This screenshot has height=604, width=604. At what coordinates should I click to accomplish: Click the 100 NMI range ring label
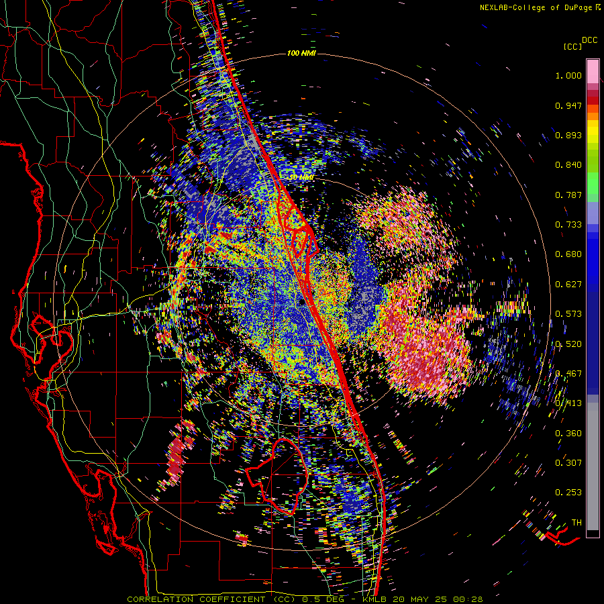pos(301,53)
